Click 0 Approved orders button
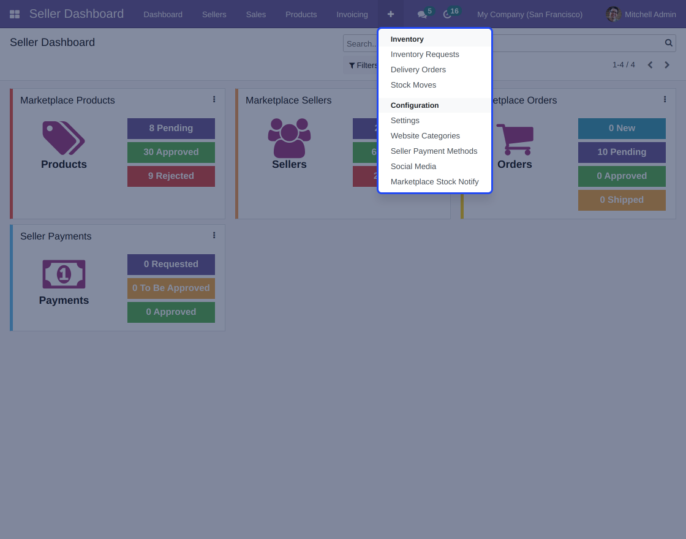686x539 pixels. [x=622, y=176]
